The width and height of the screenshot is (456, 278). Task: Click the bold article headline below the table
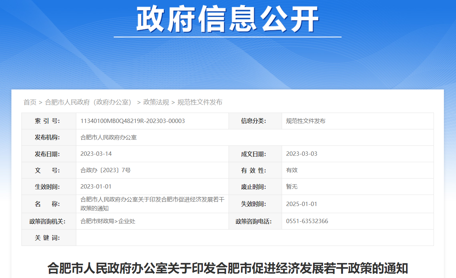tap(227, 268)
